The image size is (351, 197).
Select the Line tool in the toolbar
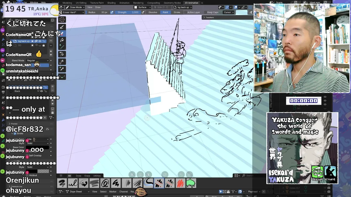[62, 47]
